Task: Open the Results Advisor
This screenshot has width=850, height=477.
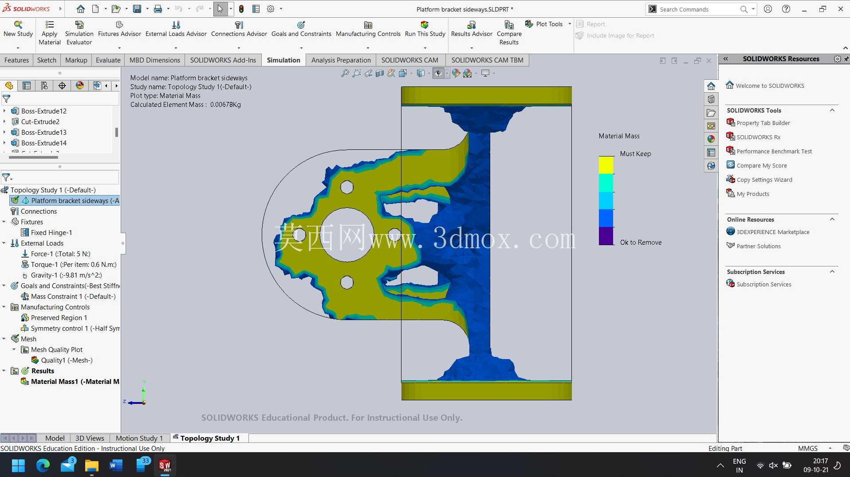Action: (472, 25)
